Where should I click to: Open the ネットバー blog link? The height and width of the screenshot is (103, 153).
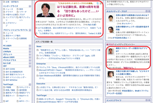(x=126, y=24)
